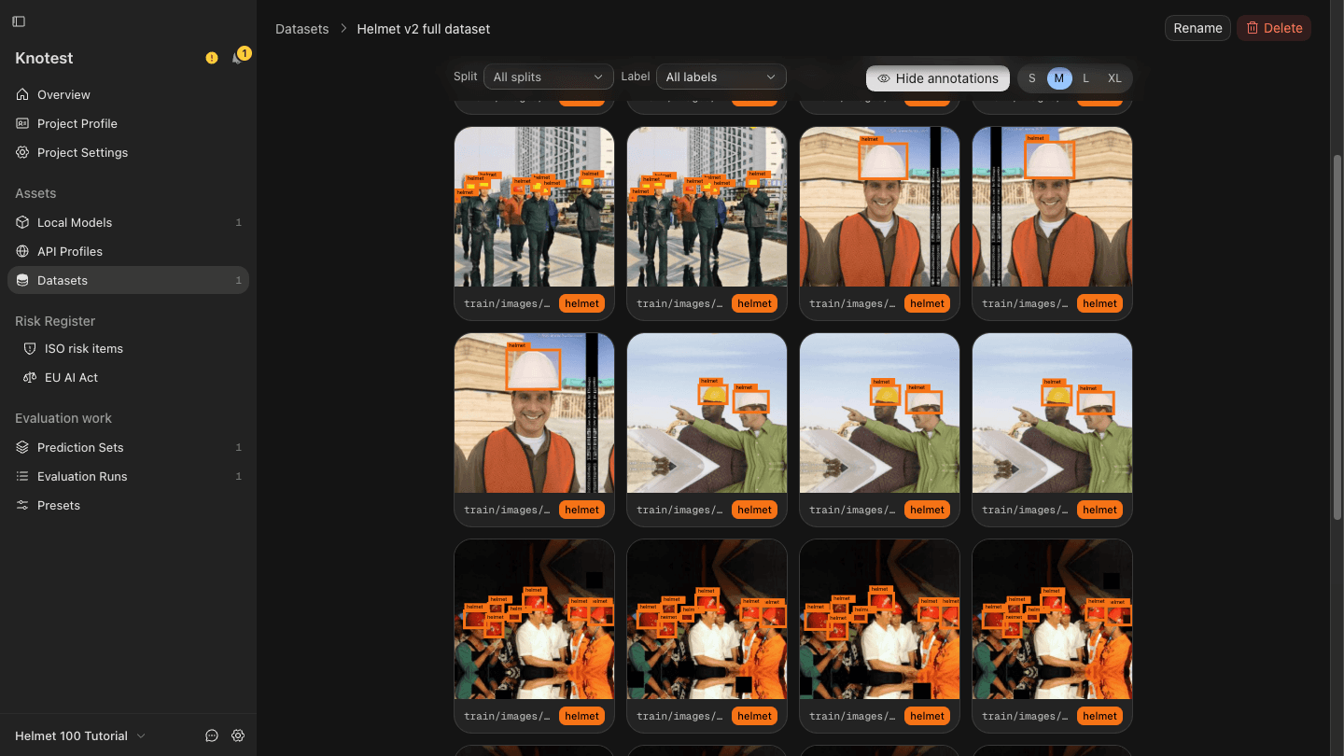
Task: Go to Project Settings
Action: [x=128, y=152]
